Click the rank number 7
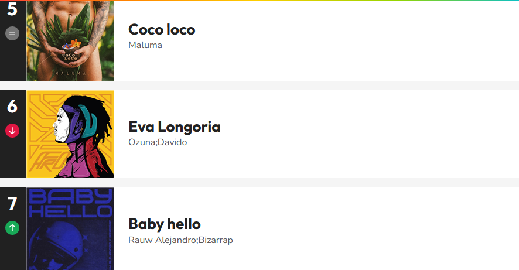 12,204
